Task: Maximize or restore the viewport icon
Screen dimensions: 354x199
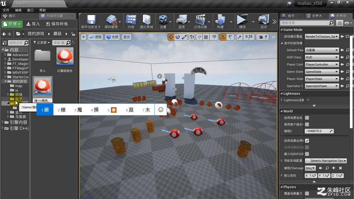Action: (x=274, y=37)
